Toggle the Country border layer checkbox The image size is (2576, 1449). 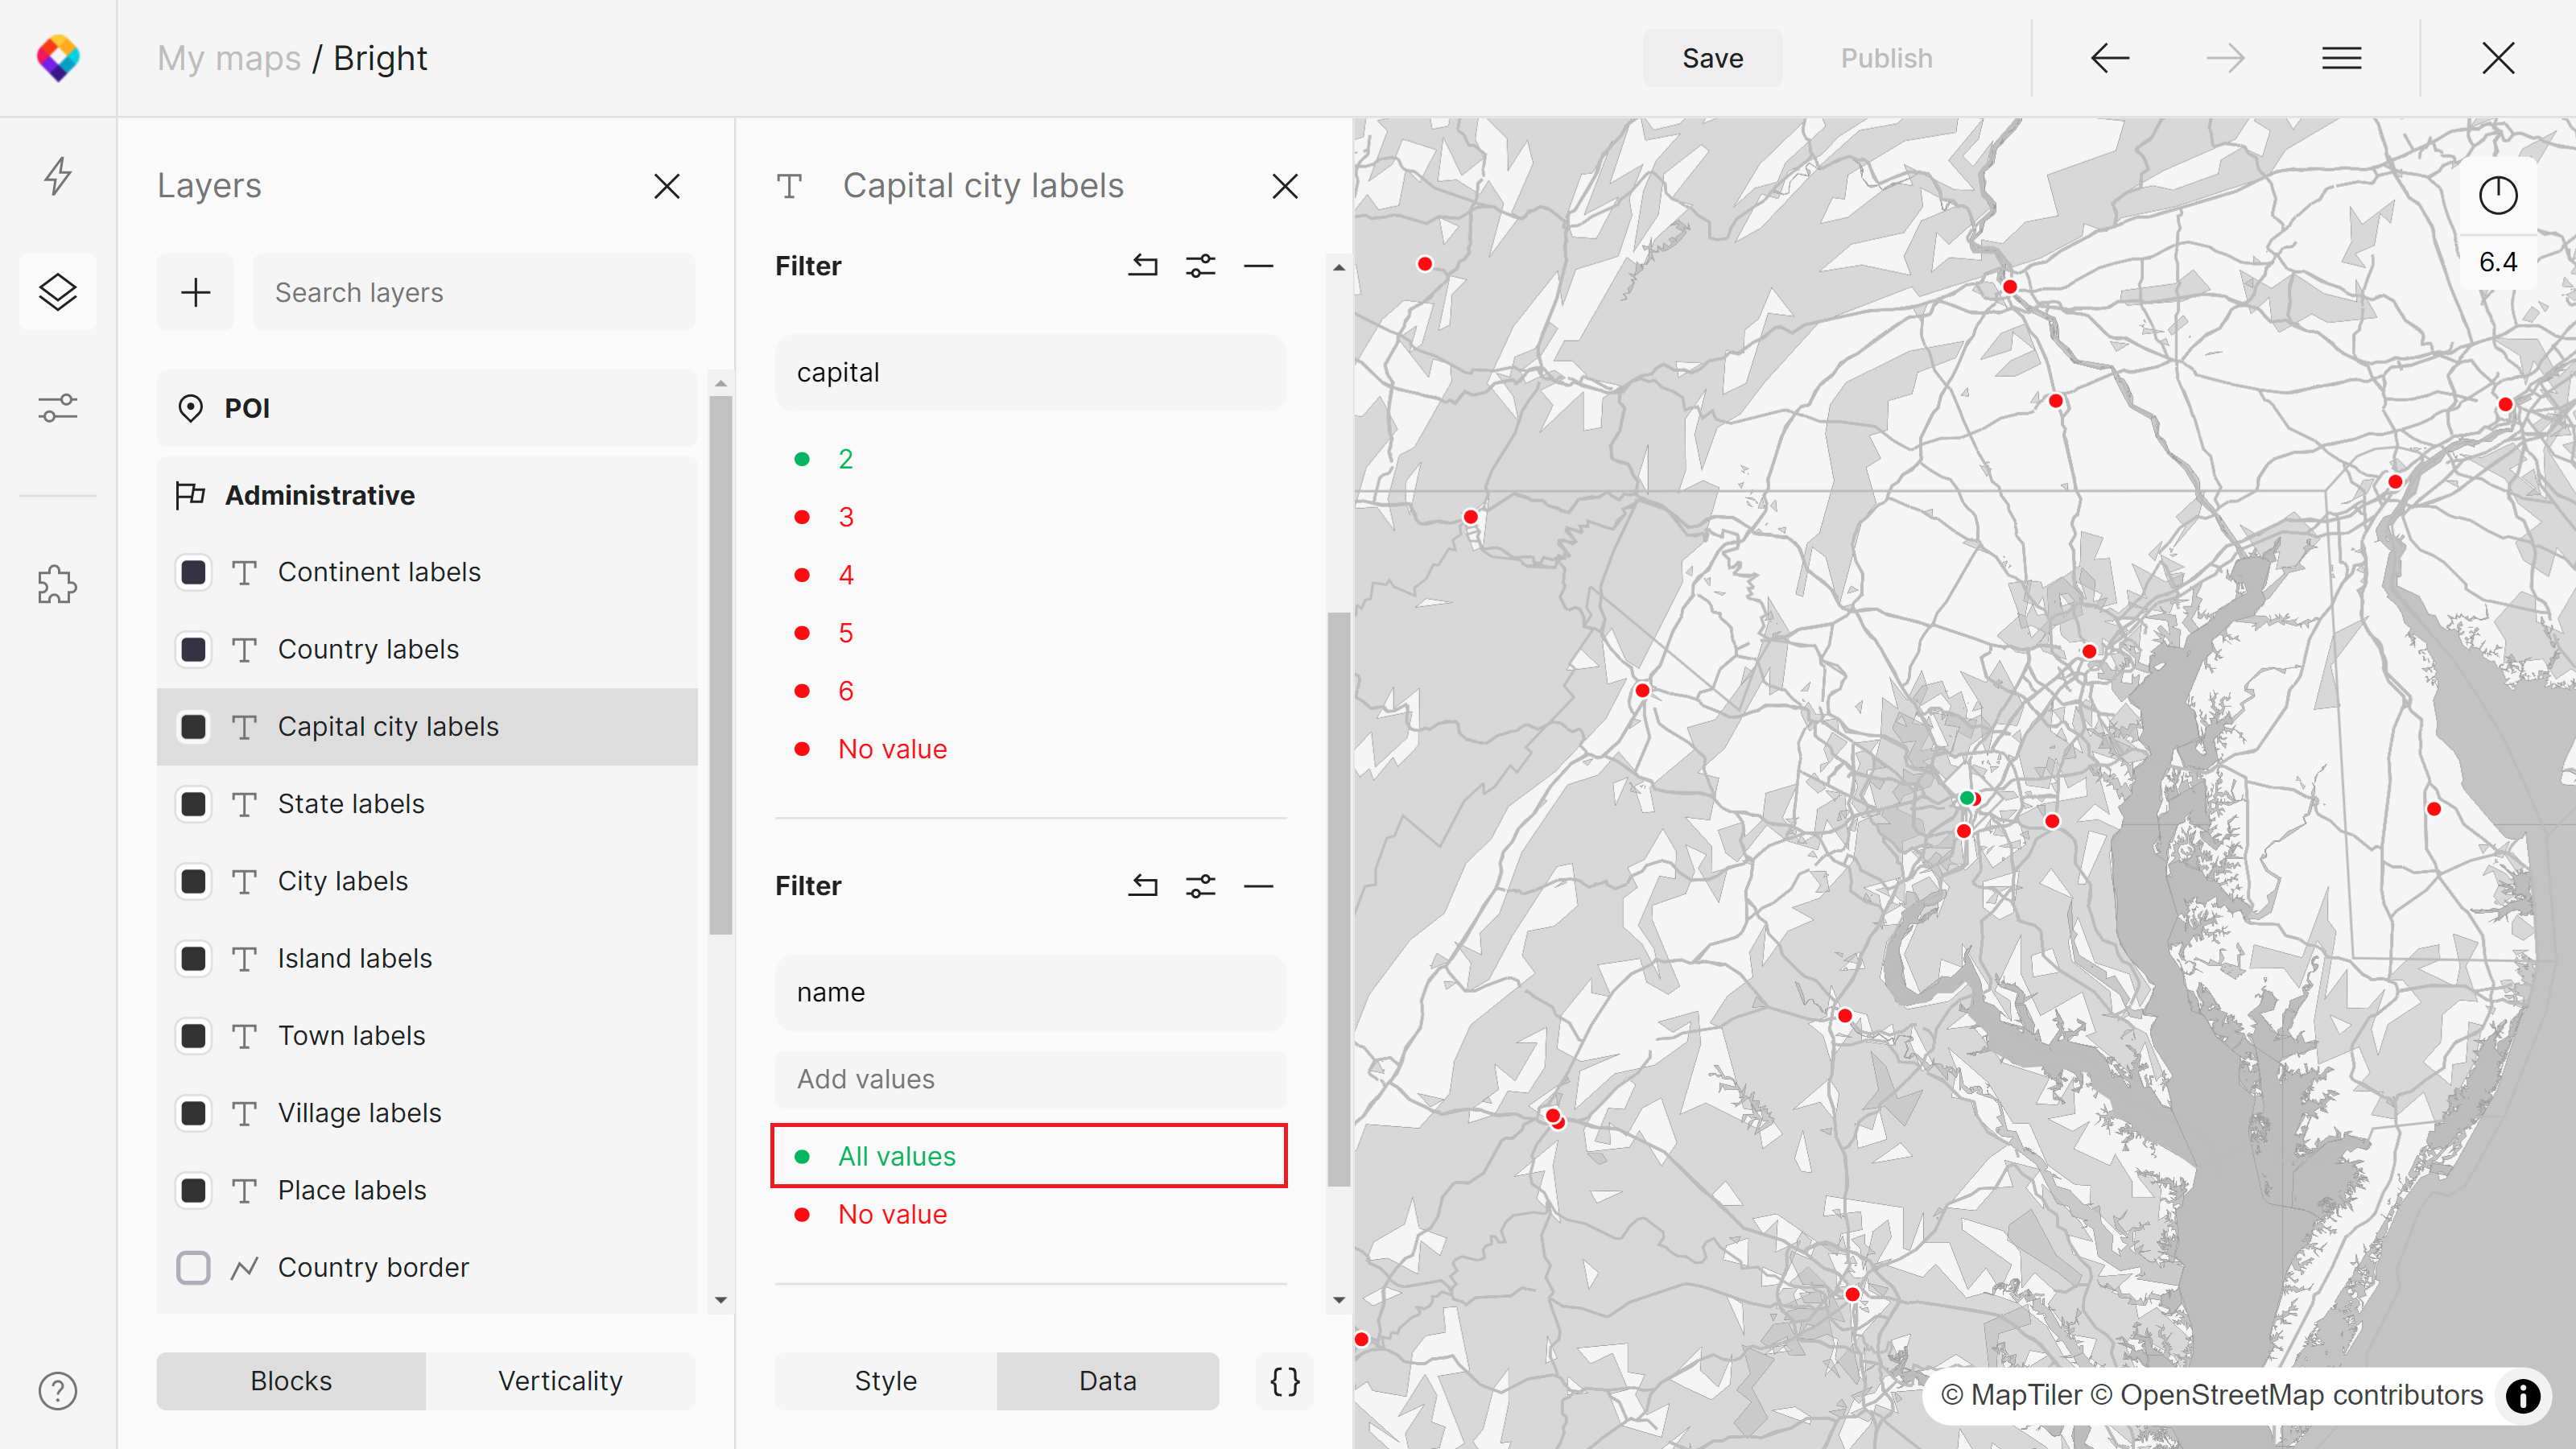pyautogui.click(x=193, y=1267)
